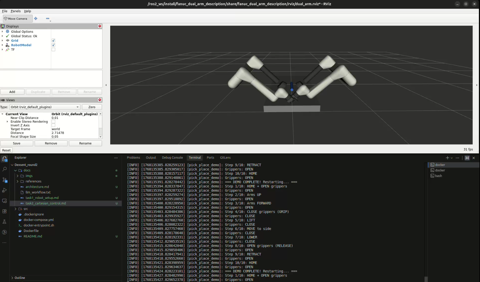Expand the Global Options tree item
This screenshot has height=282, width=480.
[3, 32]
